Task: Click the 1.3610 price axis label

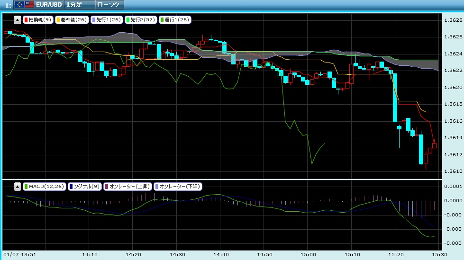Action: point(453,171)
